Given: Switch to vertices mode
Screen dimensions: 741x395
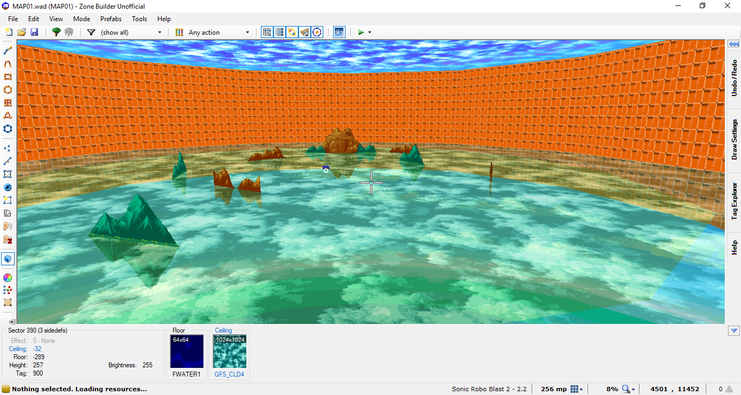Looking at the screenshot, I should [x=8, y=148].
